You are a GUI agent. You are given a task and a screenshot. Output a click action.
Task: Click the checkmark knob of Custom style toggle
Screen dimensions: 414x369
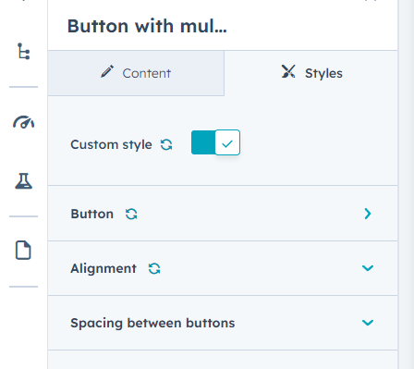coord(227,142)
